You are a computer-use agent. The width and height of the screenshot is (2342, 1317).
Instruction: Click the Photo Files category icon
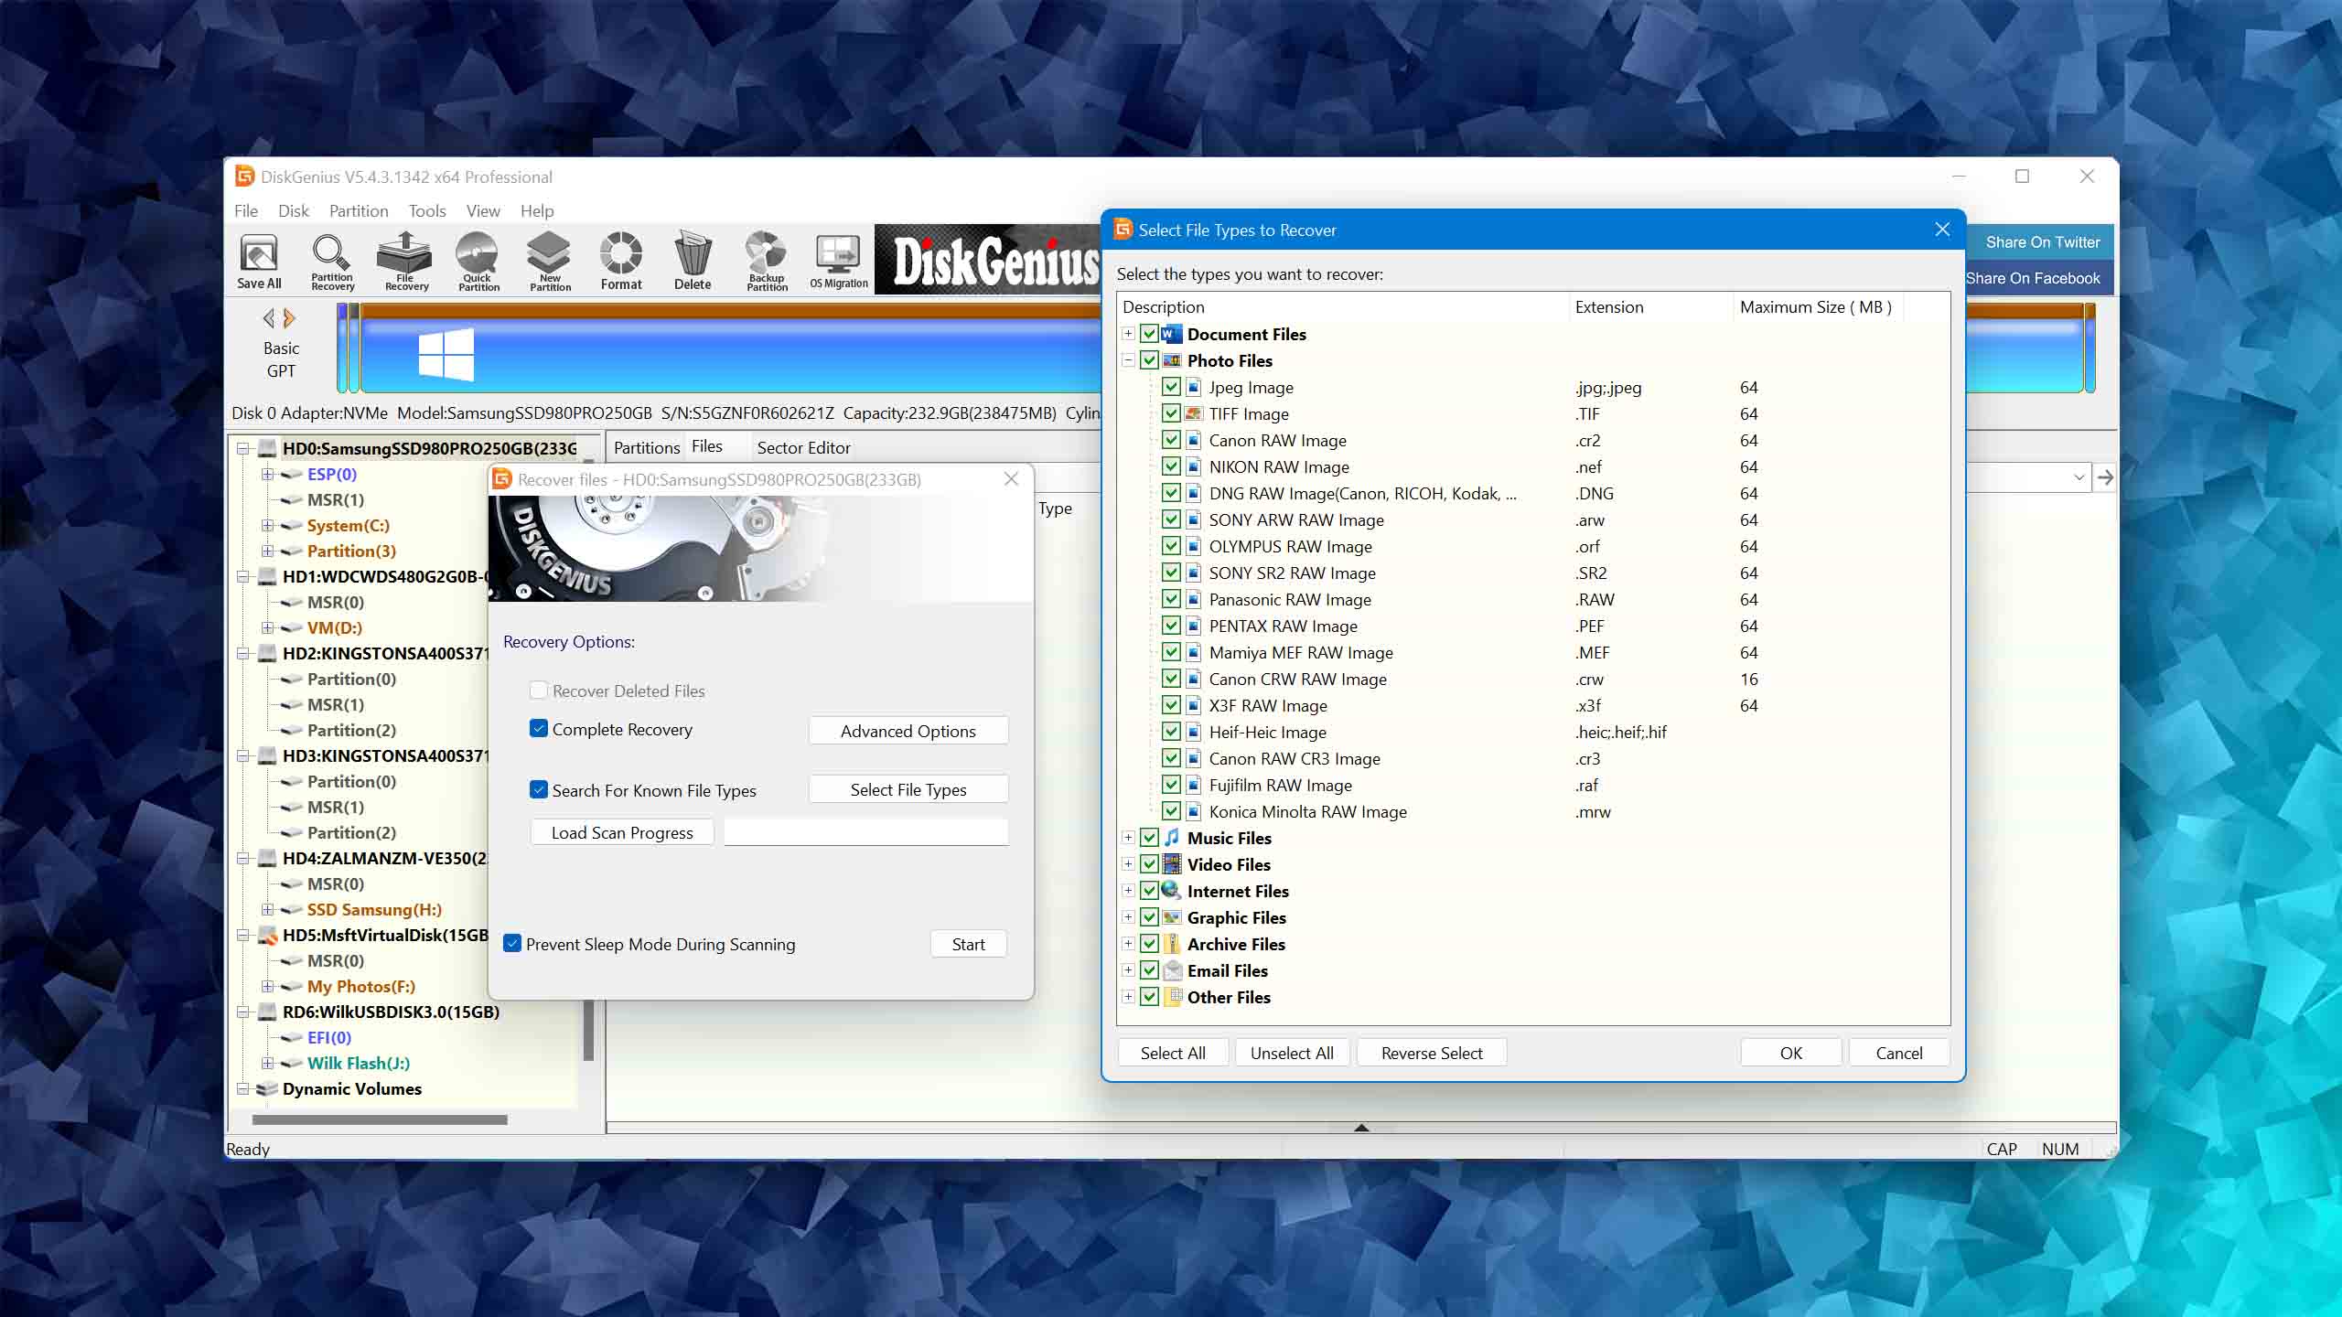(x=1172, y=360)
